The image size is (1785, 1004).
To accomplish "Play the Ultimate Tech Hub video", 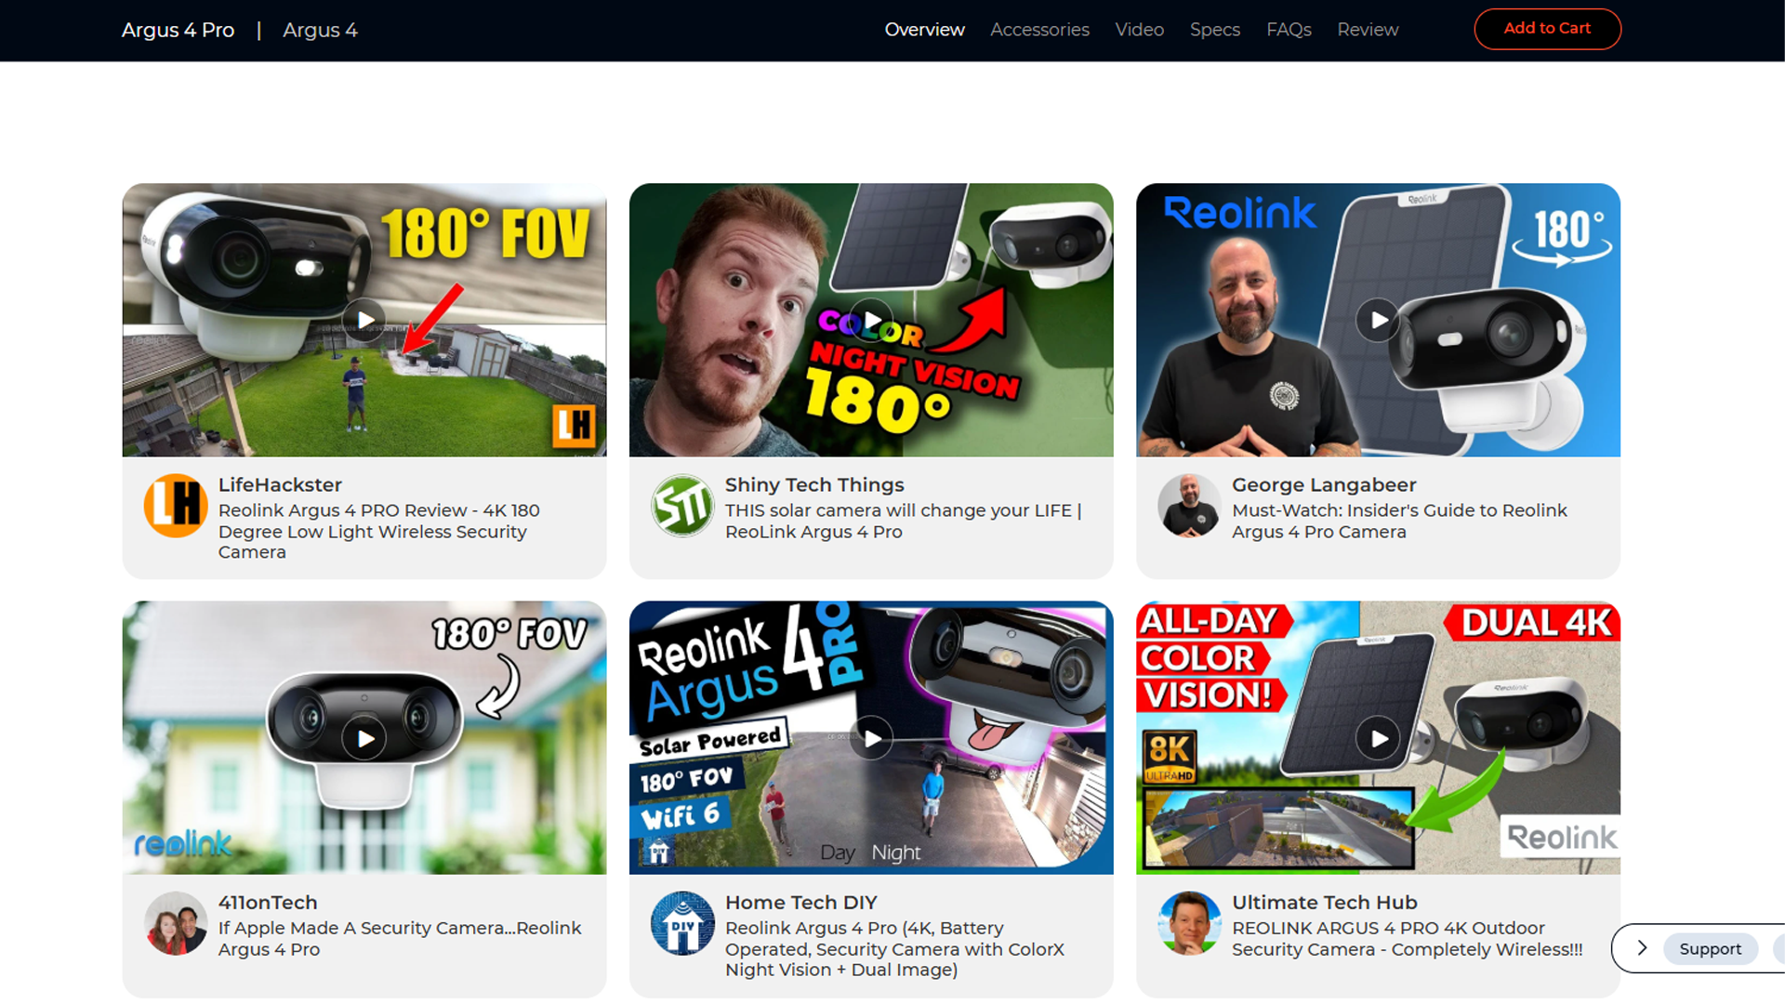I will [x=1378, y=738].
